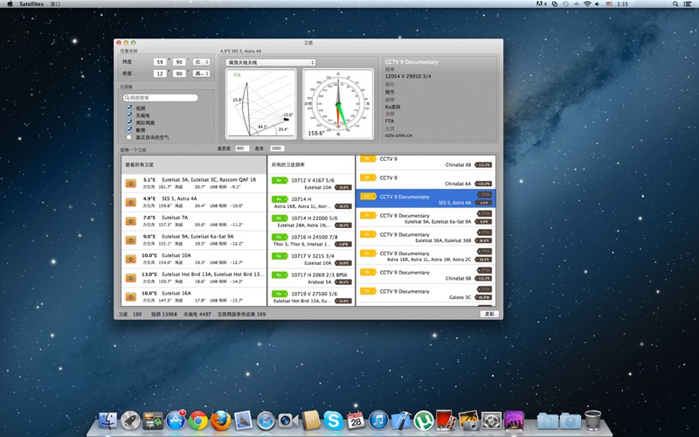Click the Ku tag beside 10719 V 27500
The image size is (699, 437).
coord(280,294)
